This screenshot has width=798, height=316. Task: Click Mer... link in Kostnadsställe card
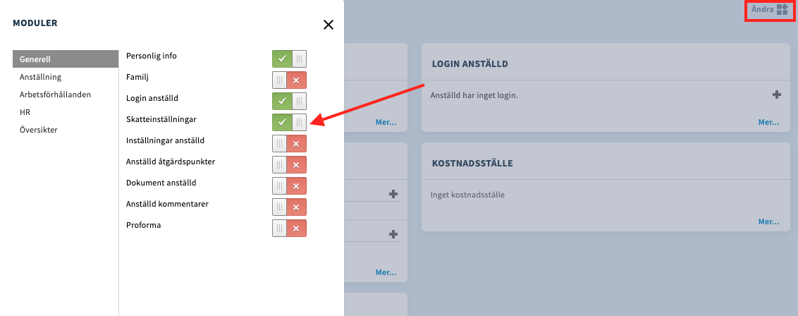tap(768, 222)
